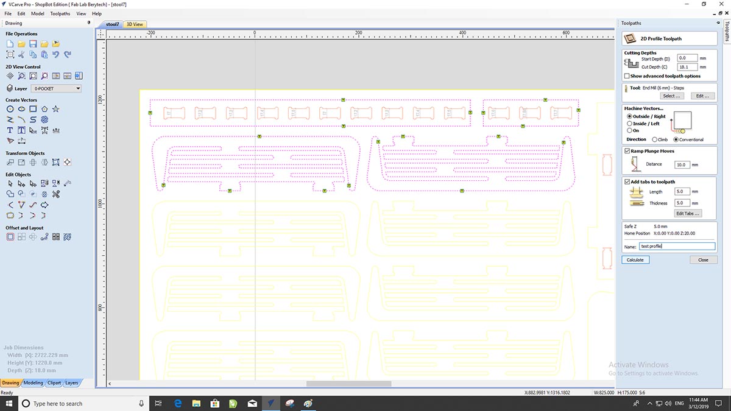Screen dimensions: 731x411
Task: Click the Calculate button
Action: (635, 259)
